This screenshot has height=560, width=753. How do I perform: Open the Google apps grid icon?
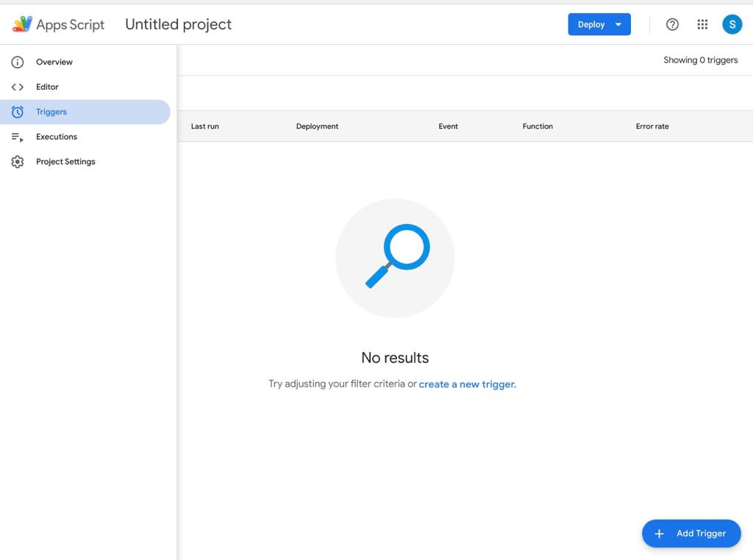(x=702, y=24)
